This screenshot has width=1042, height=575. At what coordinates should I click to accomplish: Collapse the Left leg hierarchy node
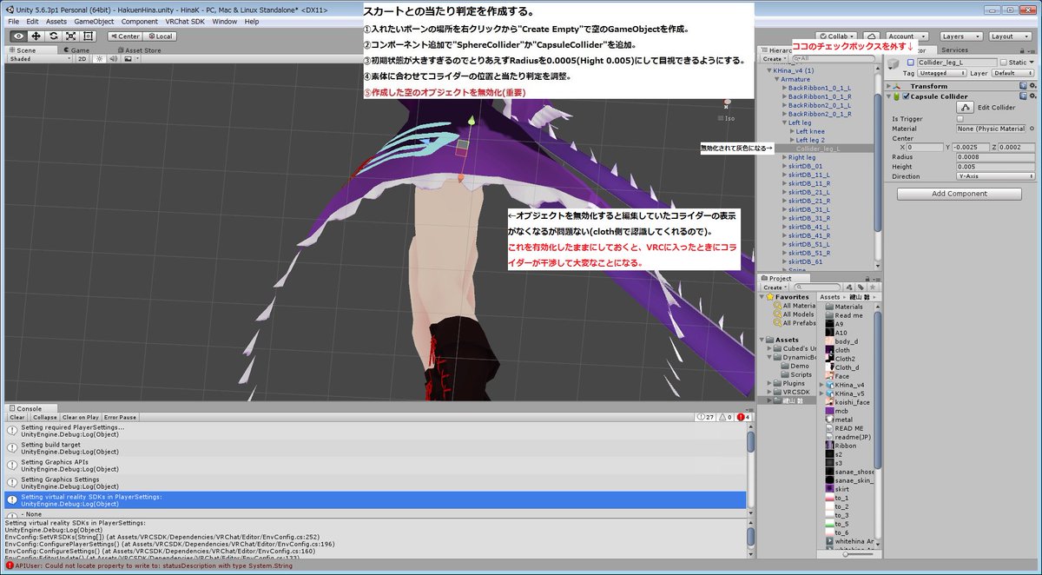coord(784,122)
